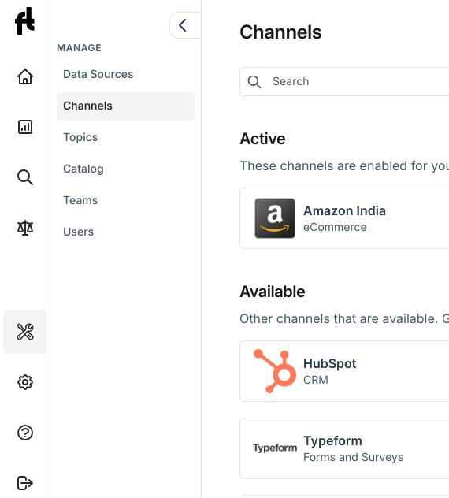The height and width of the screenshot is (498, 449).
Task: Open Users in Manage menu
Action: point(125,232)
